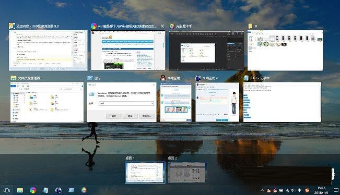The width and height of the screenshot is (340, 195).
Task: Switch to virtual desktop 桌面 1
Action: click(145, 173)
